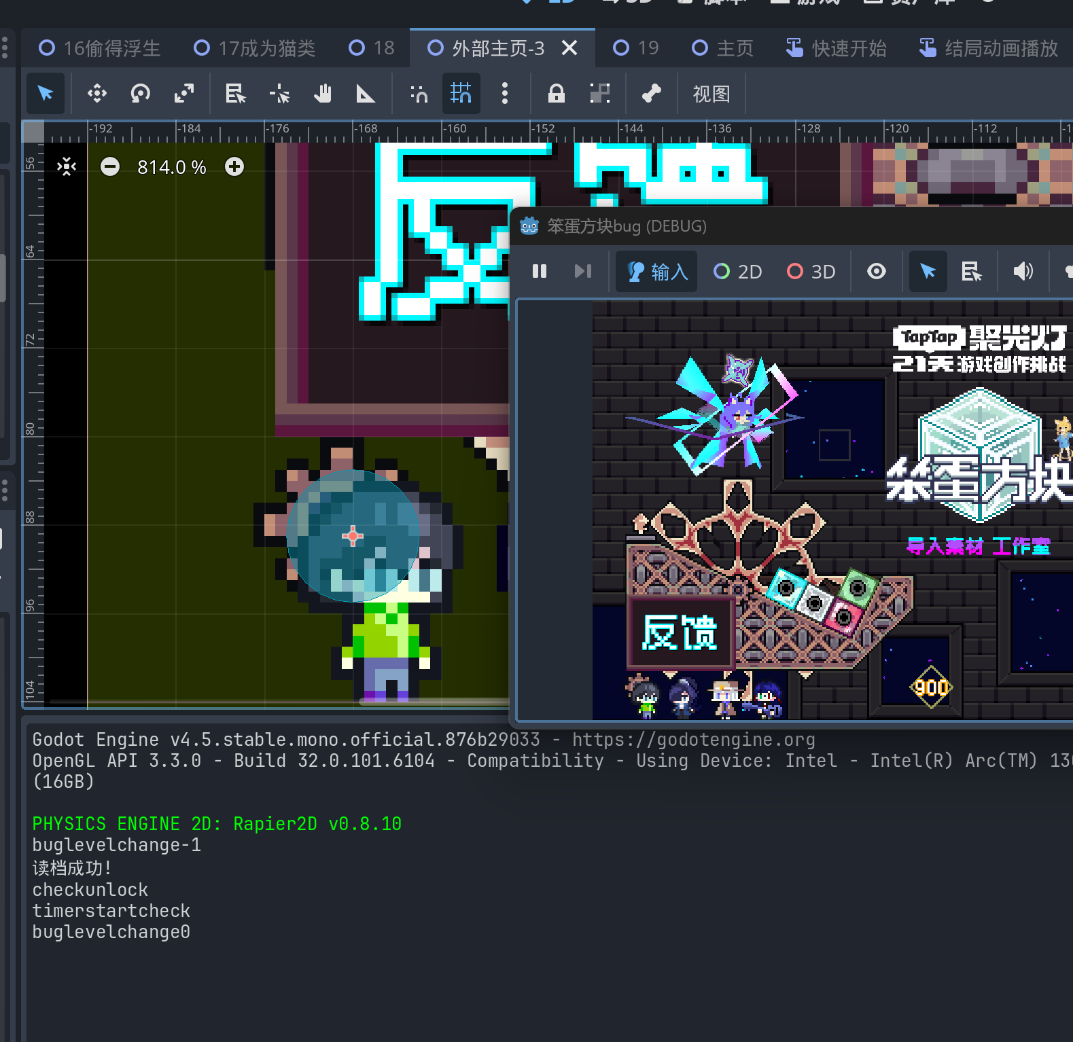Image resolution: width=1073 pixels, height=1042 pixels.
Task: Open the 快速开始 script tab
Action: (x=837, y=48)
